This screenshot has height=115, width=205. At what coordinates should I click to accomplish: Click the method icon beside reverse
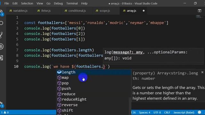point(59,105)
